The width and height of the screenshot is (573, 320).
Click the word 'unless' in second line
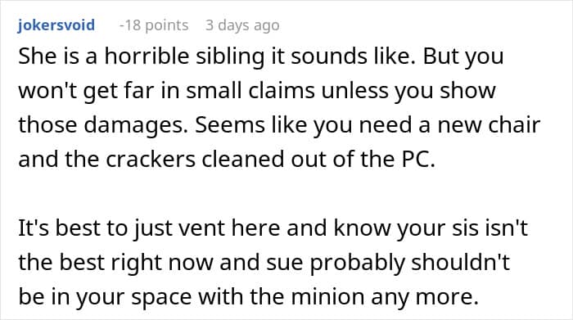(x=354, y=90)
